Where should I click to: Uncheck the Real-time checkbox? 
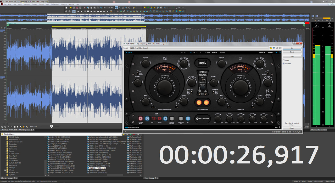tap(283, 63)
